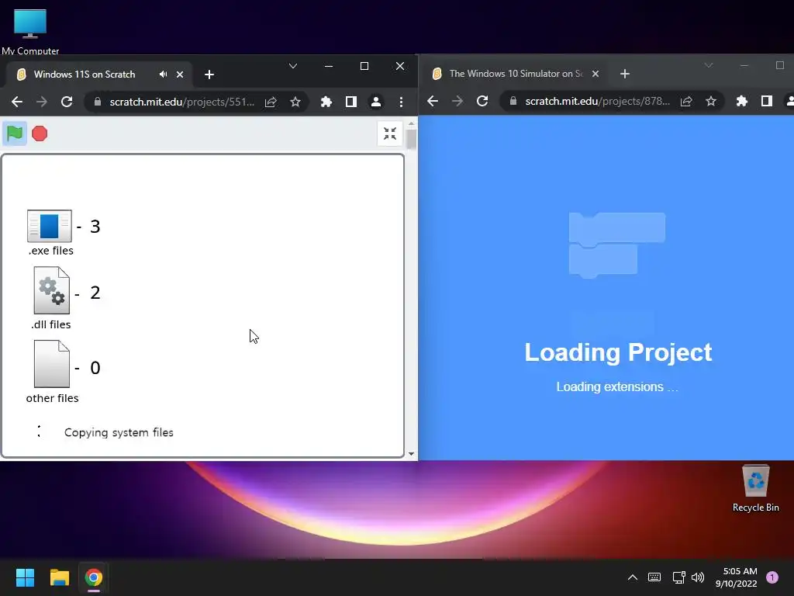Share this page in left Chrome window

[271, 102]
